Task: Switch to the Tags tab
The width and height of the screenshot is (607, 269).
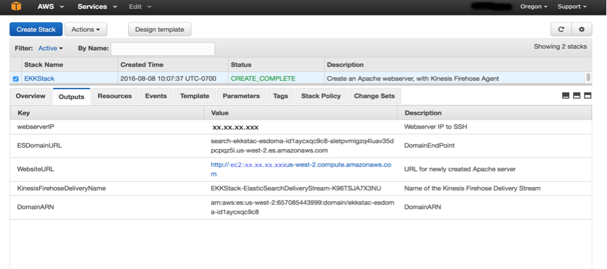Action: coord(280,97)
